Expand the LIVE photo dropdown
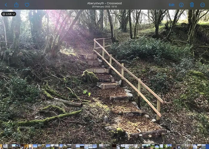Screen dimensions: 209x149 [9, 14]
